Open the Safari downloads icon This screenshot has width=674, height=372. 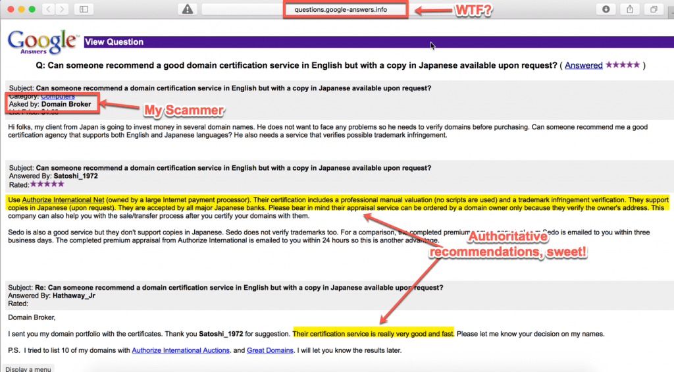coord(605,9)
